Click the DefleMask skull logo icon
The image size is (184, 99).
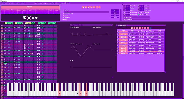coord(25,18)
